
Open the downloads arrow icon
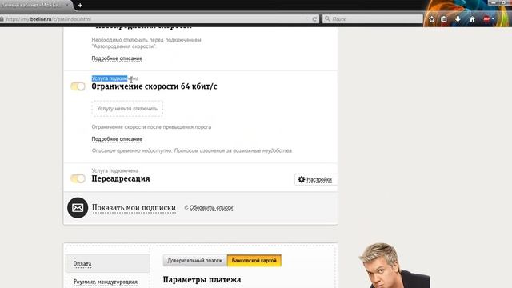[458, 19]
